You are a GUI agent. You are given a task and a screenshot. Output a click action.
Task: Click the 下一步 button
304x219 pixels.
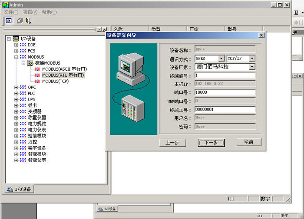[x=211, y=142]
